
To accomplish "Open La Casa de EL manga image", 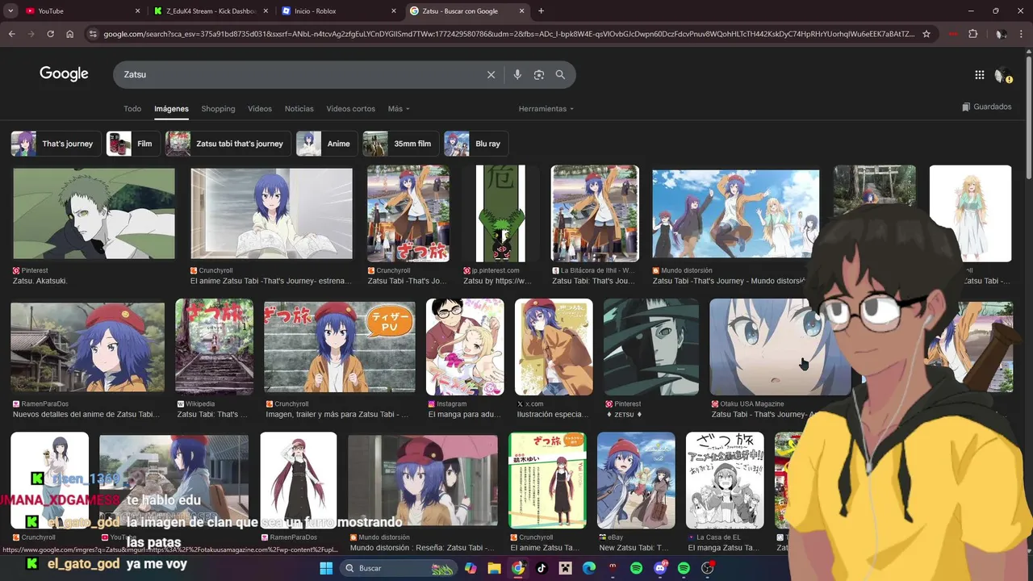I will point(725,480).
